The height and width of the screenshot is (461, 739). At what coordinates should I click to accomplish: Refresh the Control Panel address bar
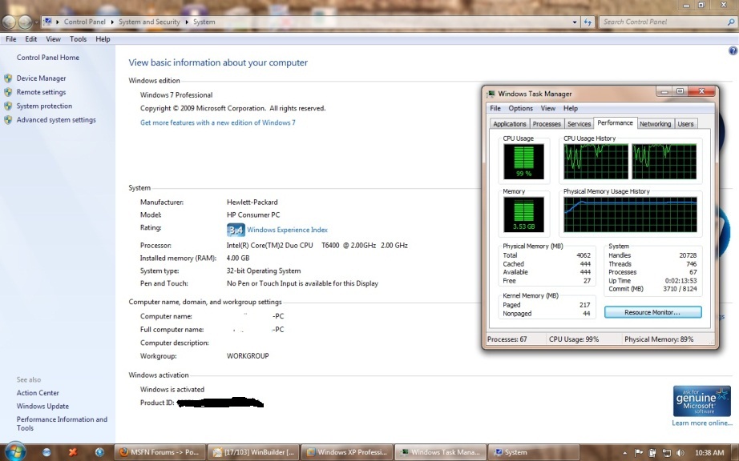pos(588,22)
